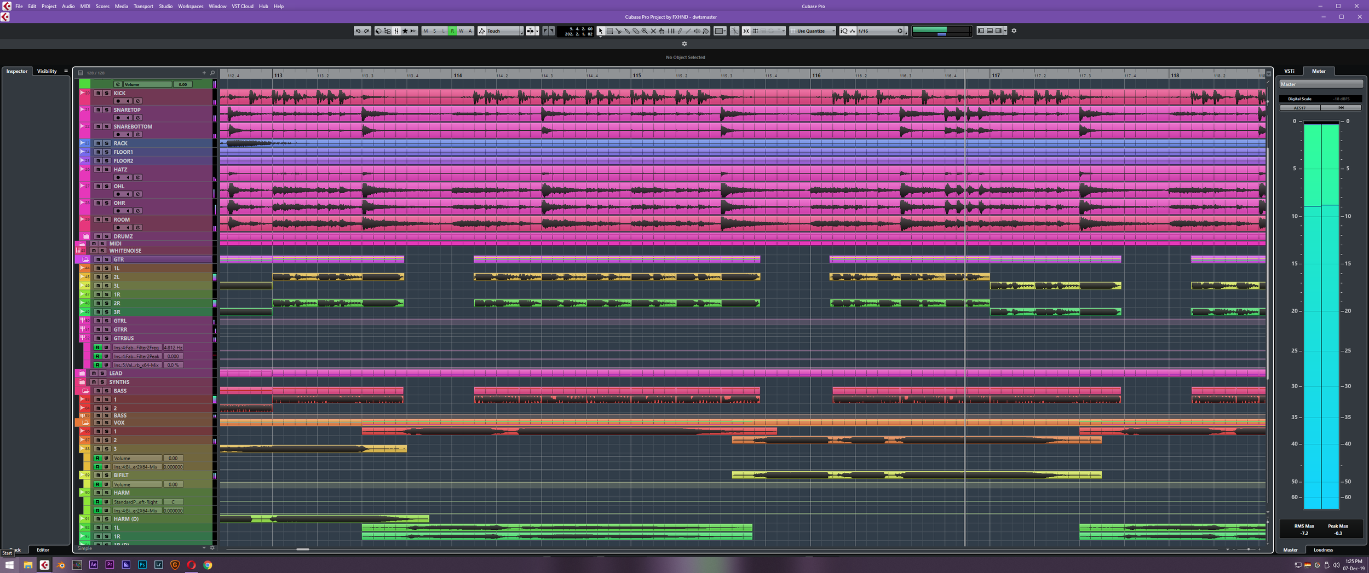1369x573 pixels.
Task: Mute the KICK track
Action: pos(98,93)
